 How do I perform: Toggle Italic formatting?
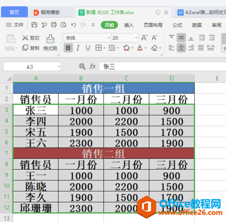pos(78,48)
